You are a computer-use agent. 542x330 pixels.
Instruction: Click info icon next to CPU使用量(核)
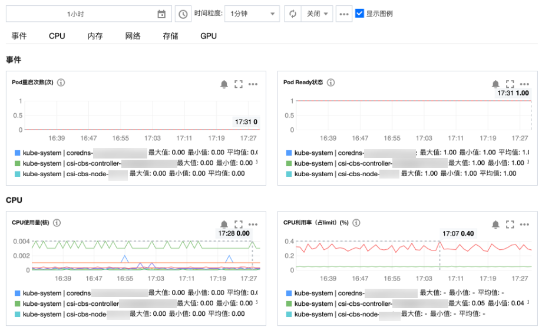tap(57, 223)
